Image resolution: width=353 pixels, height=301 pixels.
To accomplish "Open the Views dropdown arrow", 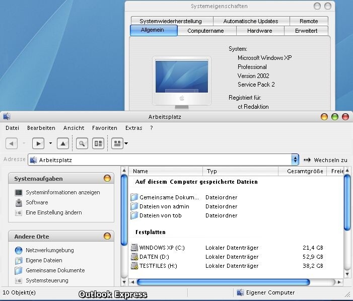I will click(x=126, y=143).
